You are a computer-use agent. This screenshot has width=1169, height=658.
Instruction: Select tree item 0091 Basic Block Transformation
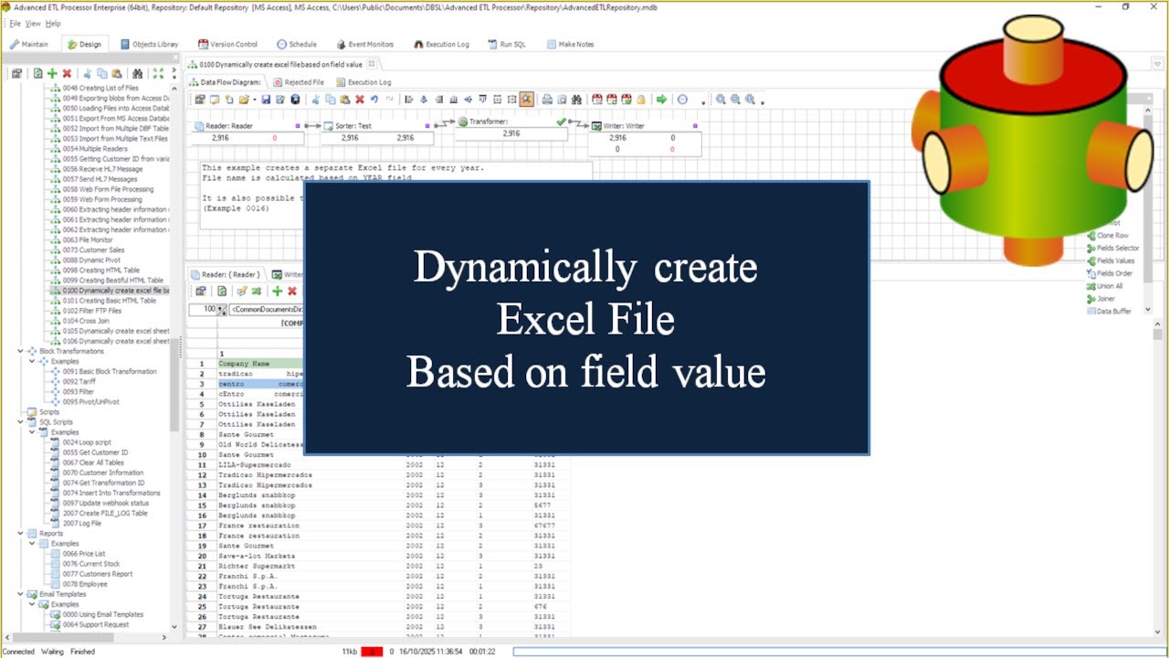point(110,372)
